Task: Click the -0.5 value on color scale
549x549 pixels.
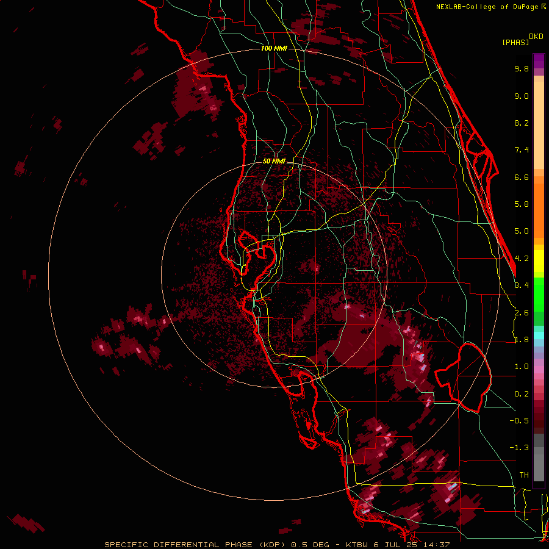Action: [519, 421]
